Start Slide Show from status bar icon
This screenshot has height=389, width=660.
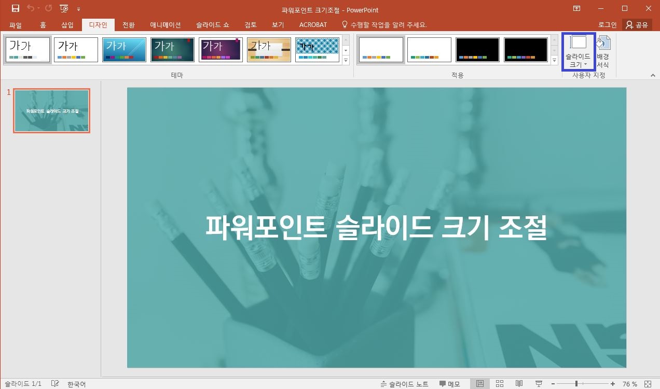pos(539,384)
